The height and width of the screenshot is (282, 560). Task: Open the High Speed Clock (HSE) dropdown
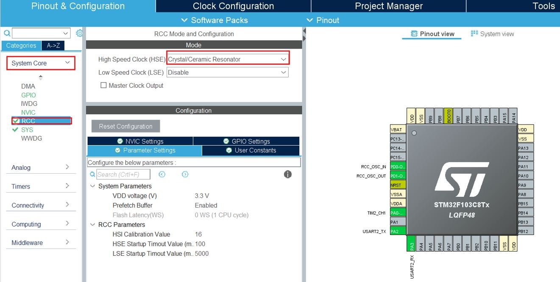228,59
